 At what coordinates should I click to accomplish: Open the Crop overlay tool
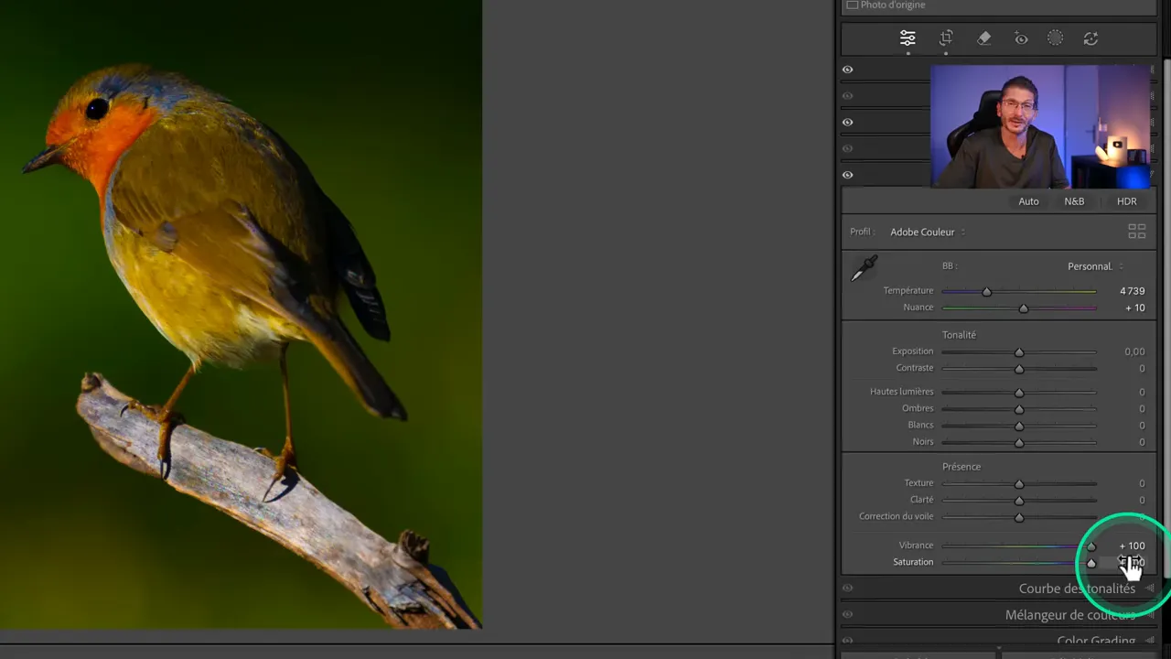point(946,38)
